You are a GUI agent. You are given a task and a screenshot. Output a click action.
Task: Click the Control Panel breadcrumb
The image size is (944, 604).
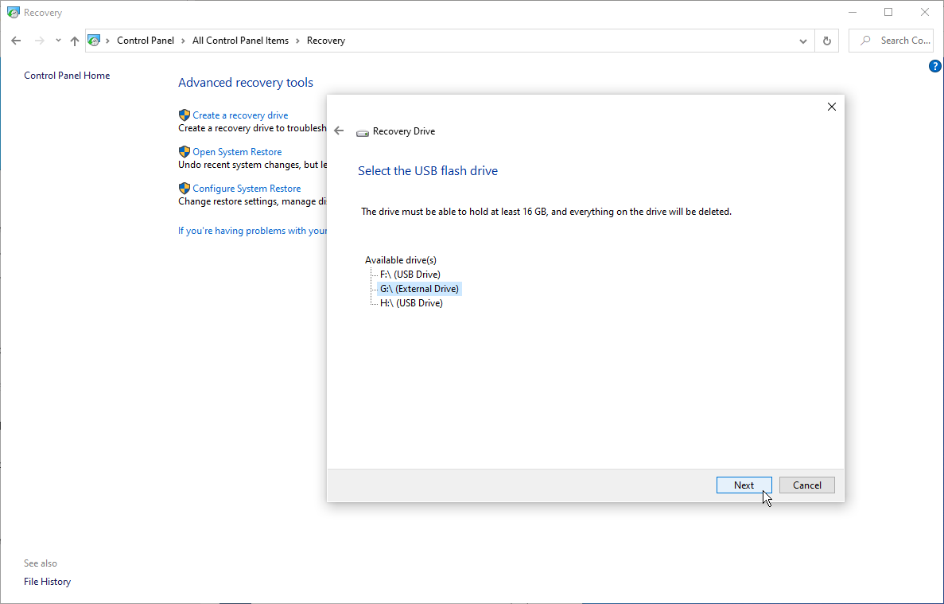coord(145,41)
